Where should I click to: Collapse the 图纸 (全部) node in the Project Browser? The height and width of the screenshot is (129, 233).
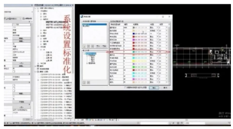point(36,72)
